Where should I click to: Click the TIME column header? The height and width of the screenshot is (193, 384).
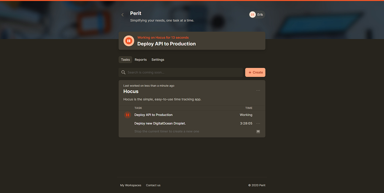click(249, 108)
